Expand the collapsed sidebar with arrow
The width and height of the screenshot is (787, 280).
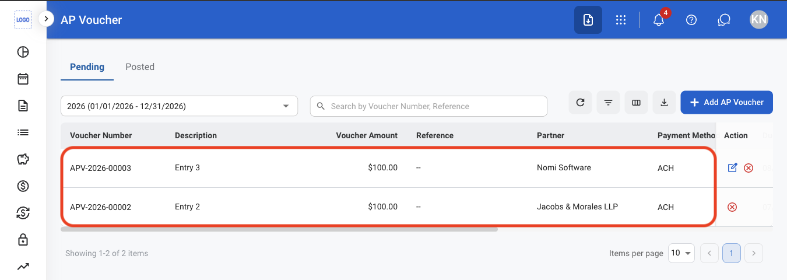[46, 19]
